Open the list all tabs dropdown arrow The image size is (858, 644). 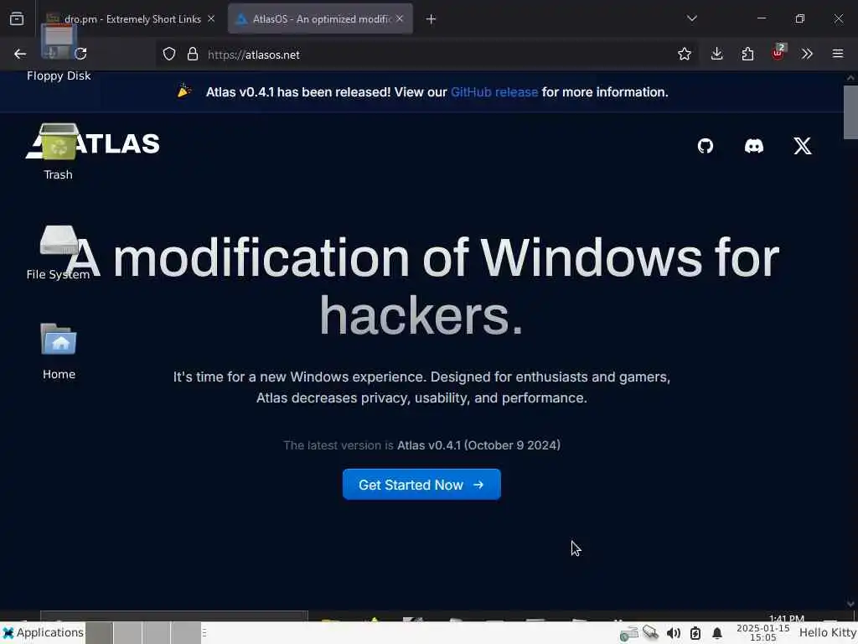pyautogui.click(x=691, y=18)
